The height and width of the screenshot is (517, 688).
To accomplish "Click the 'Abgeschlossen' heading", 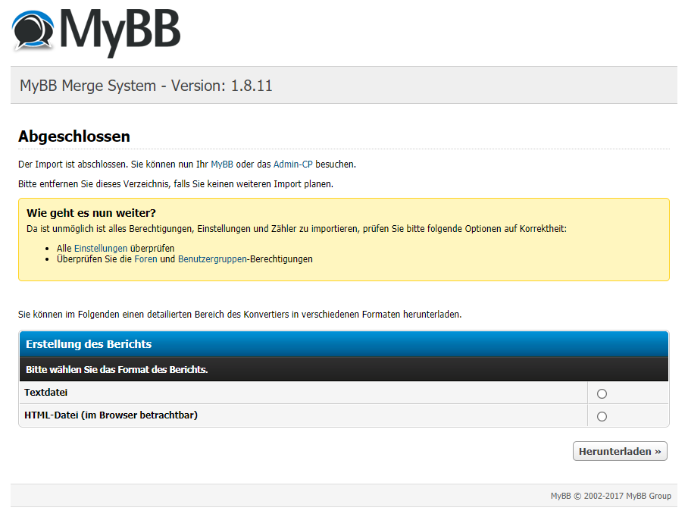I will click(x=74, y=136).
